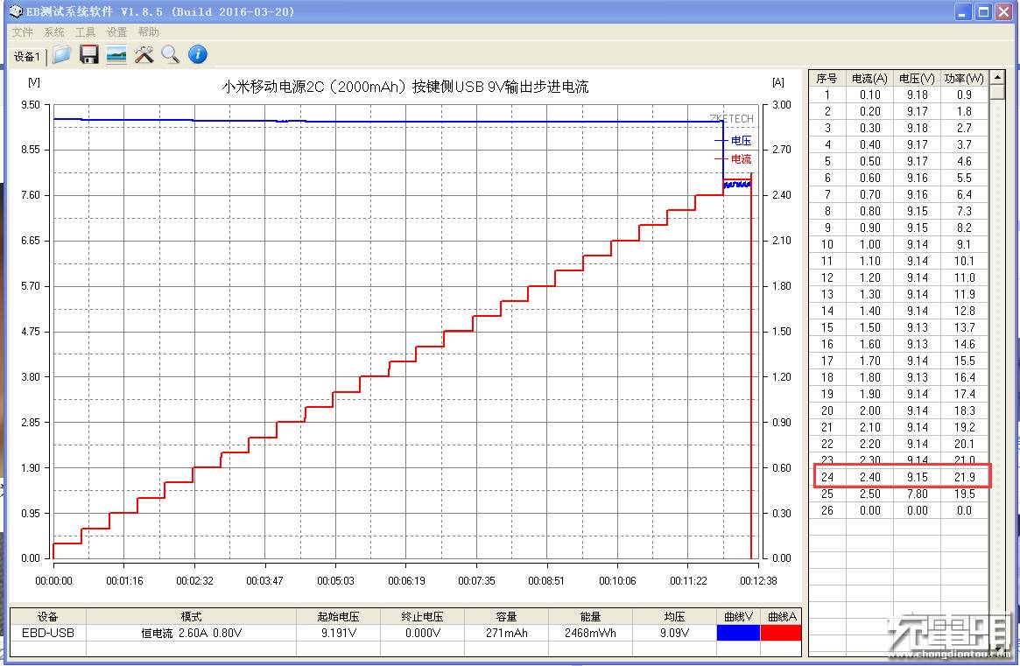Select the 电流(A) column header
The width and height of the screenshot is (1020, 666).
[869, 78]
